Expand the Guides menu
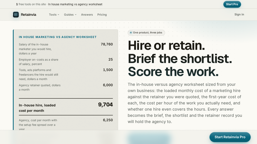This screenshot has width=257, height=144. (x=70, y=14)
